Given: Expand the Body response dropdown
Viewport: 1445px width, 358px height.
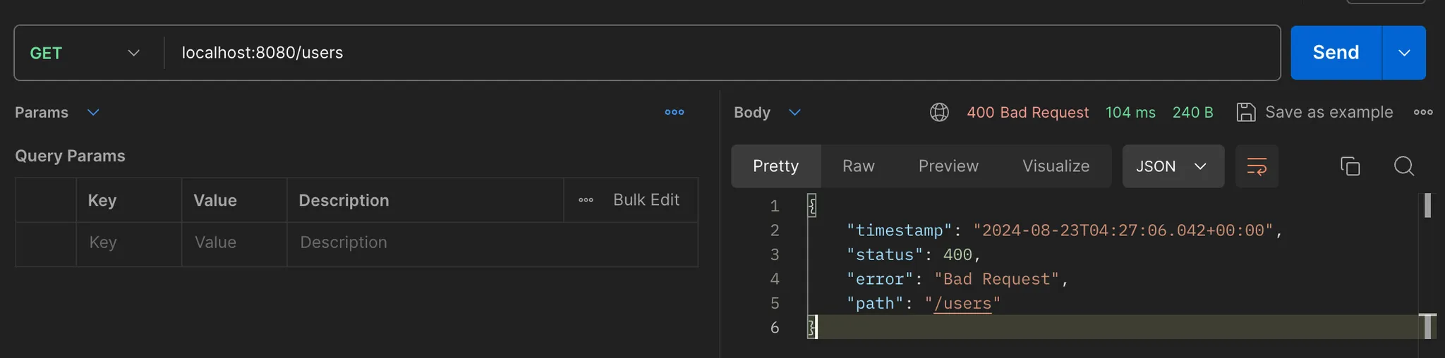Looking at the screenshot, I should click(794, 113).
